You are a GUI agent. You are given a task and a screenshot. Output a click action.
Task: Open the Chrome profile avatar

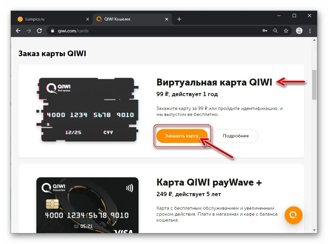[299, 31]
